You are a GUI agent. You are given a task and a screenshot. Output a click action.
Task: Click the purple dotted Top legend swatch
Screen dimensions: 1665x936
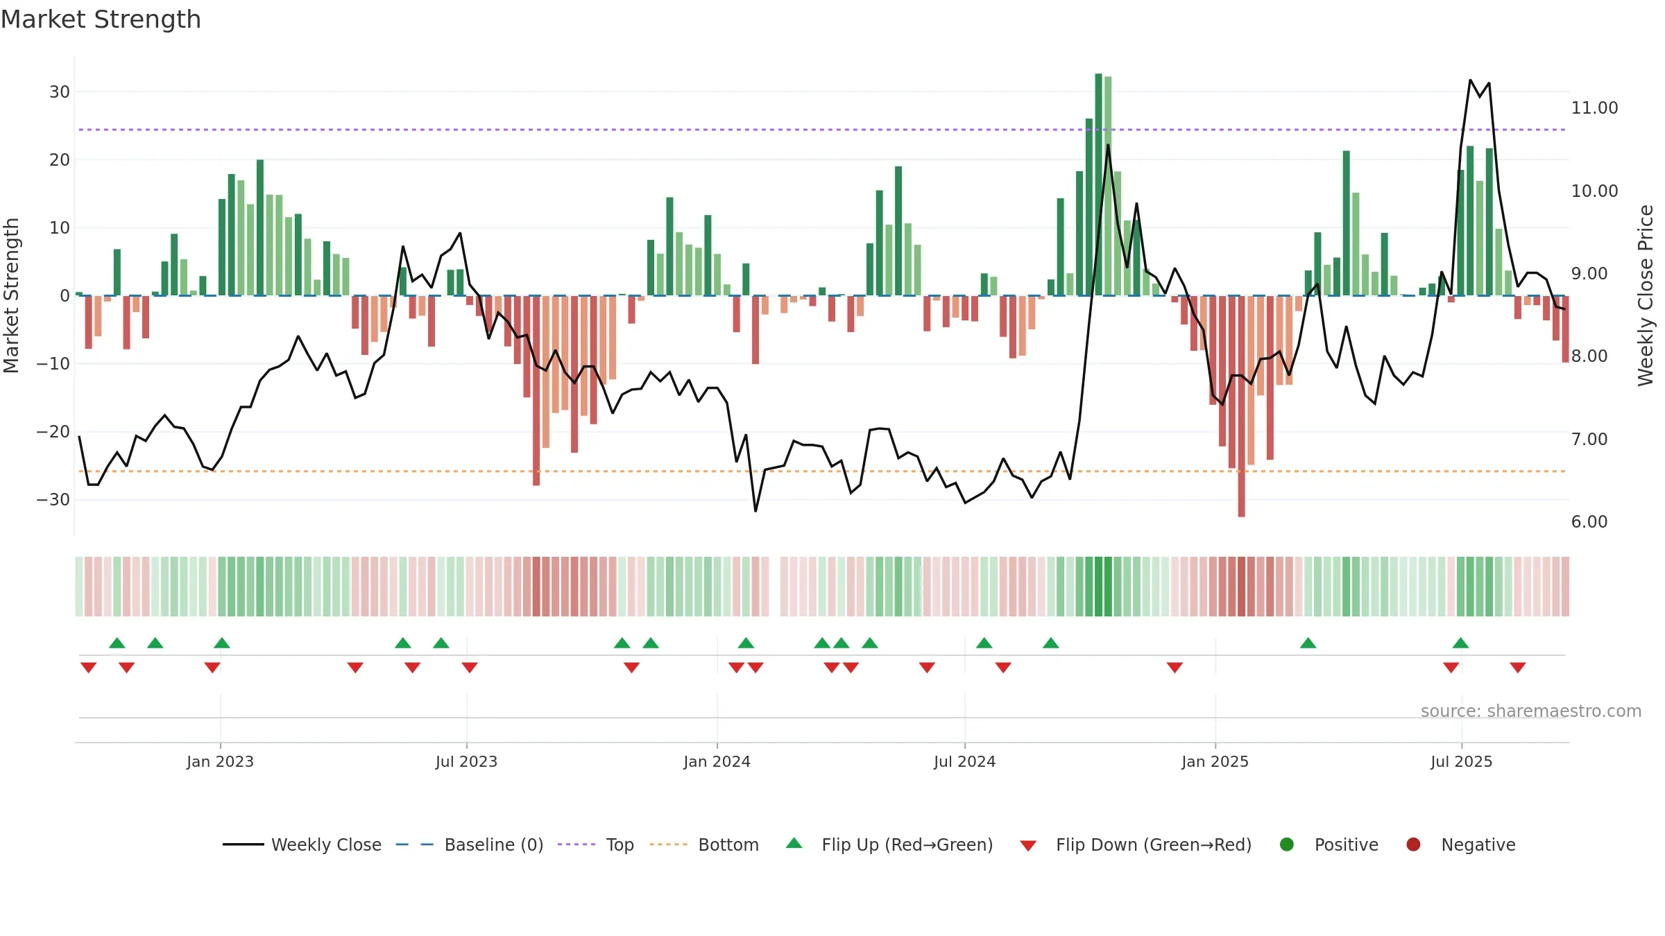[x=577, y=844]
